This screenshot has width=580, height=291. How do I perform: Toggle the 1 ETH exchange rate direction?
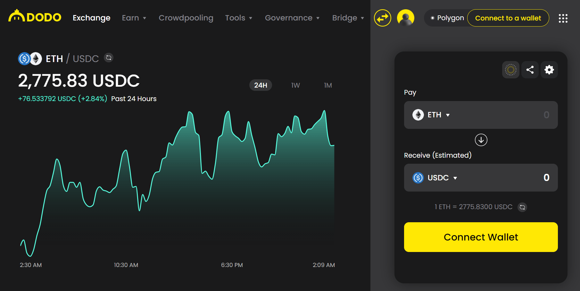pos(522,207)
